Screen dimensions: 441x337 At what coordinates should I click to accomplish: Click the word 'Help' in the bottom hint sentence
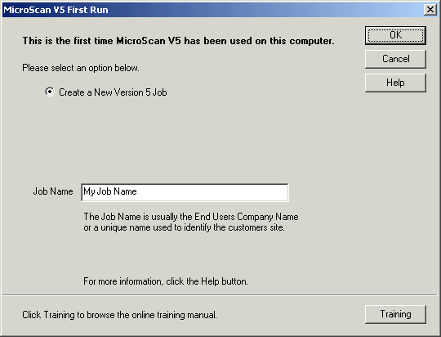click(210, 281)
